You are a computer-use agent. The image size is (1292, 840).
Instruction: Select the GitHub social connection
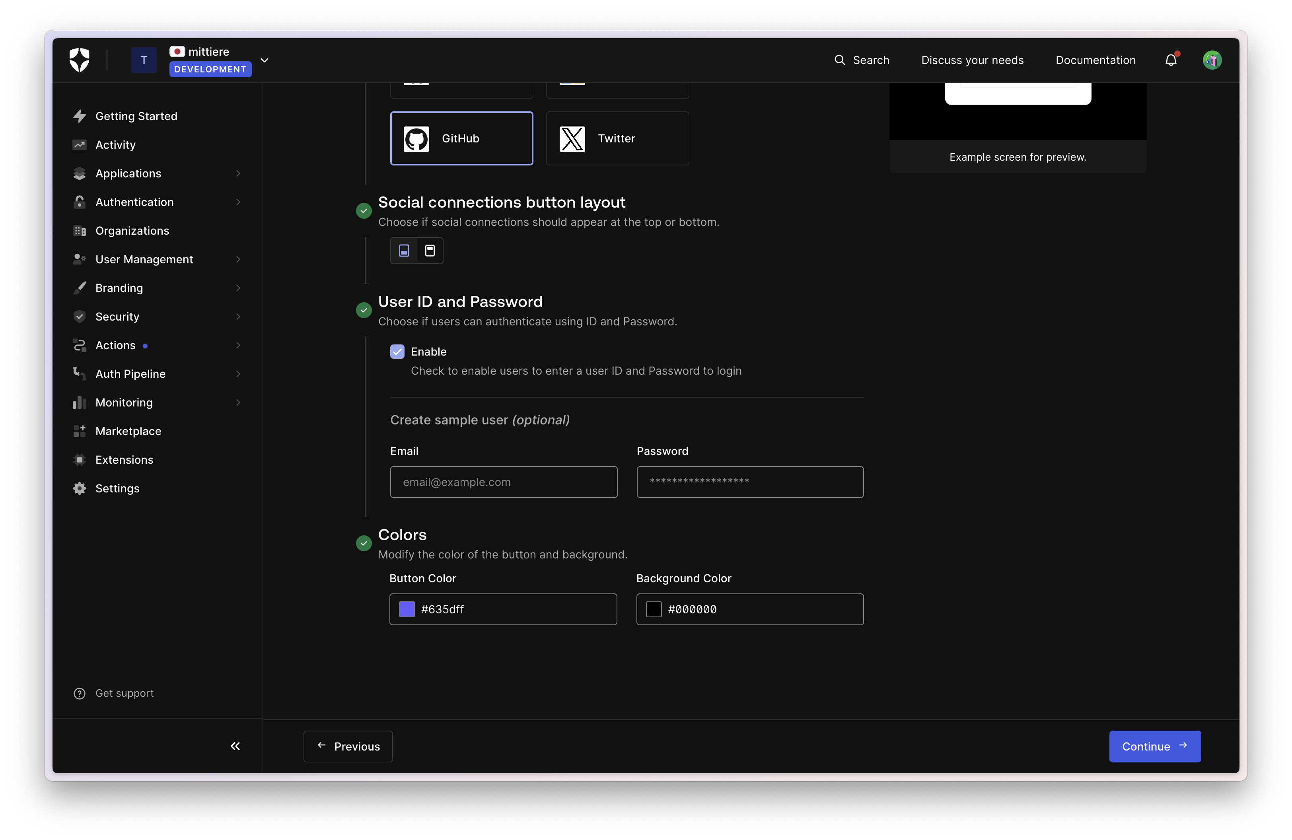[x=461, y=138]
